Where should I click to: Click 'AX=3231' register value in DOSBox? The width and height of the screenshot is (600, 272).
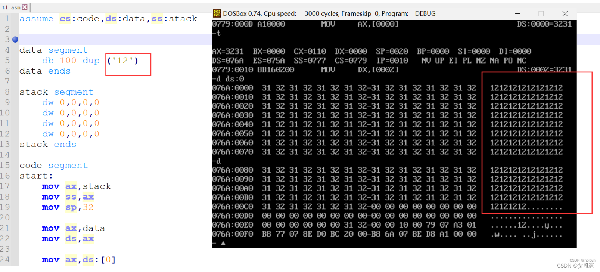coord(228,51)
